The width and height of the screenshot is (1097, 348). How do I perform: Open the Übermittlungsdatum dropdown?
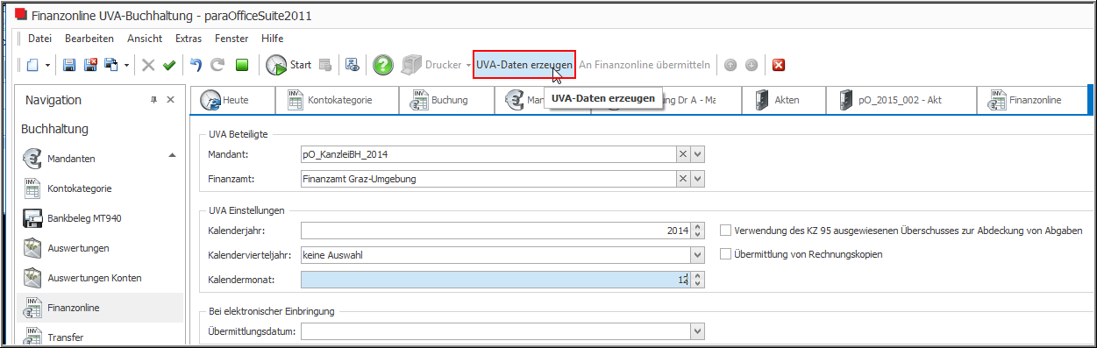coord(698,331)
